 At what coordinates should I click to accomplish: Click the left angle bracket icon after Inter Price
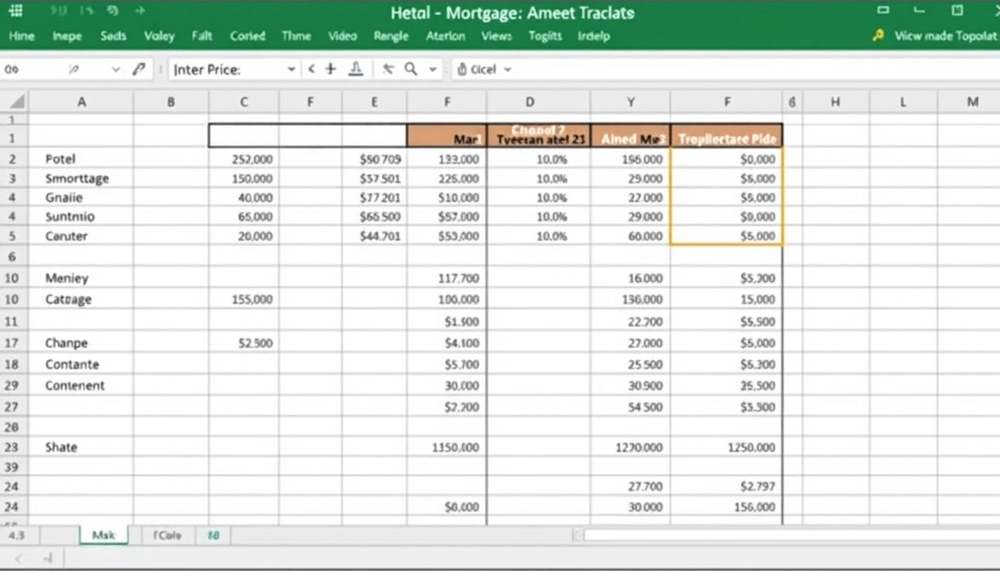[312, 69]
